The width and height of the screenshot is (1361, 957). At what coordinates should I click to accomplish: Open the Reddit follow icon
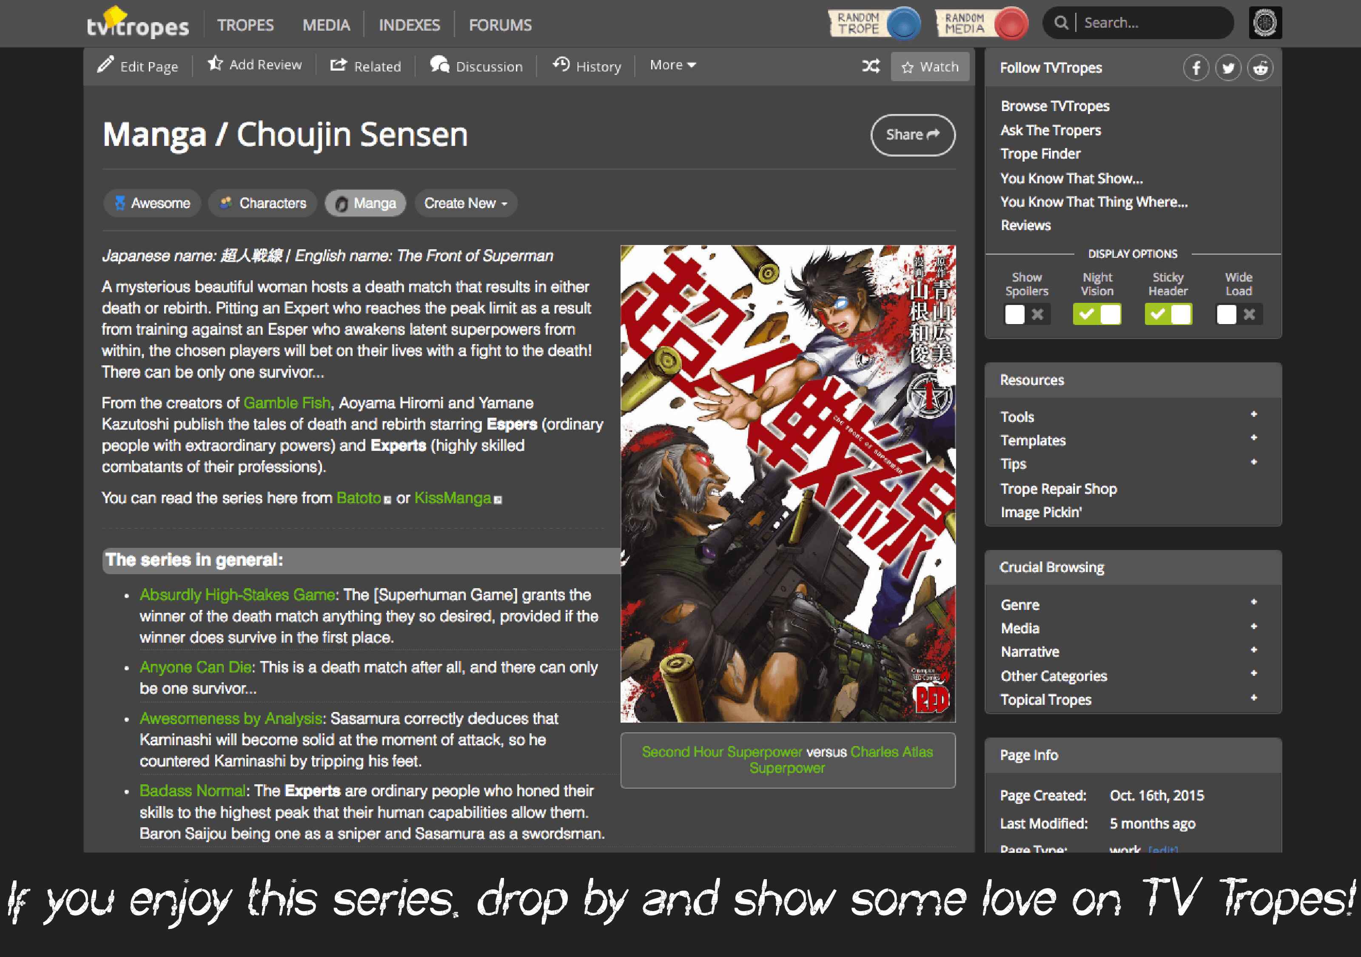[x=1260, y=68]
